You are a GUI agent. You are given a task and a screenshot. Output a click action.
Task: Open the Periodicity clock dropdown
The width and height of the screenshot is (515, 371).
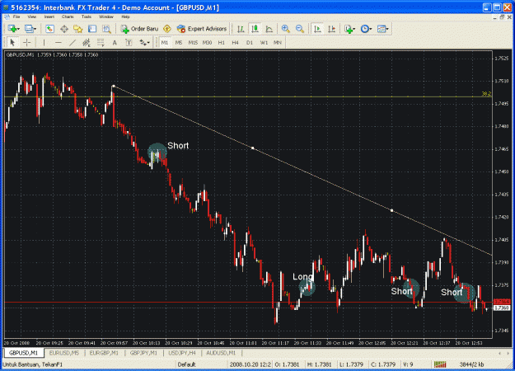coord(366,29)
